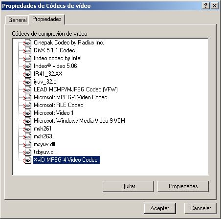
Task: Click the IR41_32.AX codec icon
Action: coord(27,74)
